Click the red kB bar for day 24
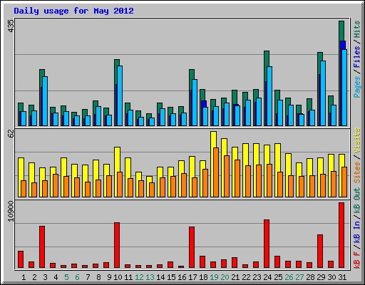The width and height of the screenshot is (365, 285). pos(267,244)
